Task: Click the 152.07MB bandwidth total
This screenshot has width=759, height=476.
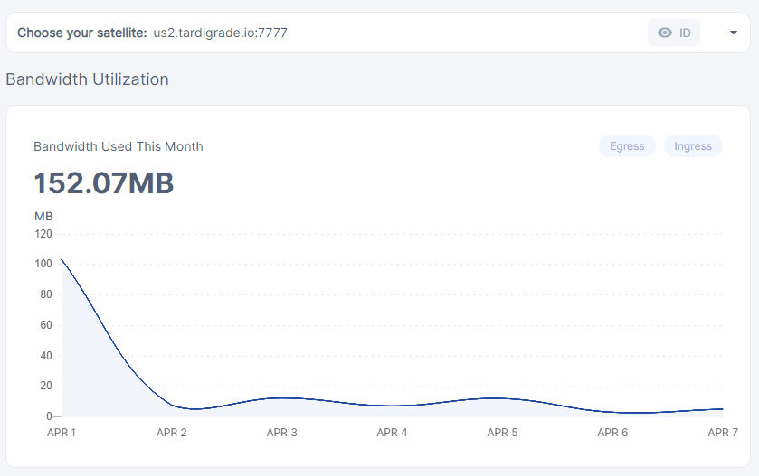Action: tap(104, 183)
